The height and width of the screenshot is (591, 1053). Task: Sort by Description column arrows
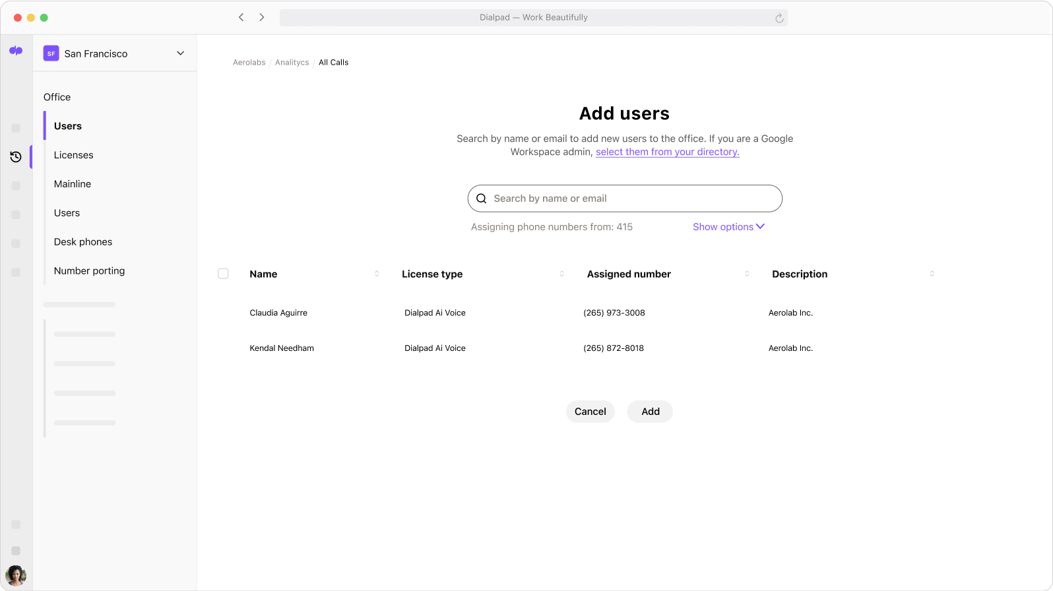pyautogui.click(x=932, y=274)
